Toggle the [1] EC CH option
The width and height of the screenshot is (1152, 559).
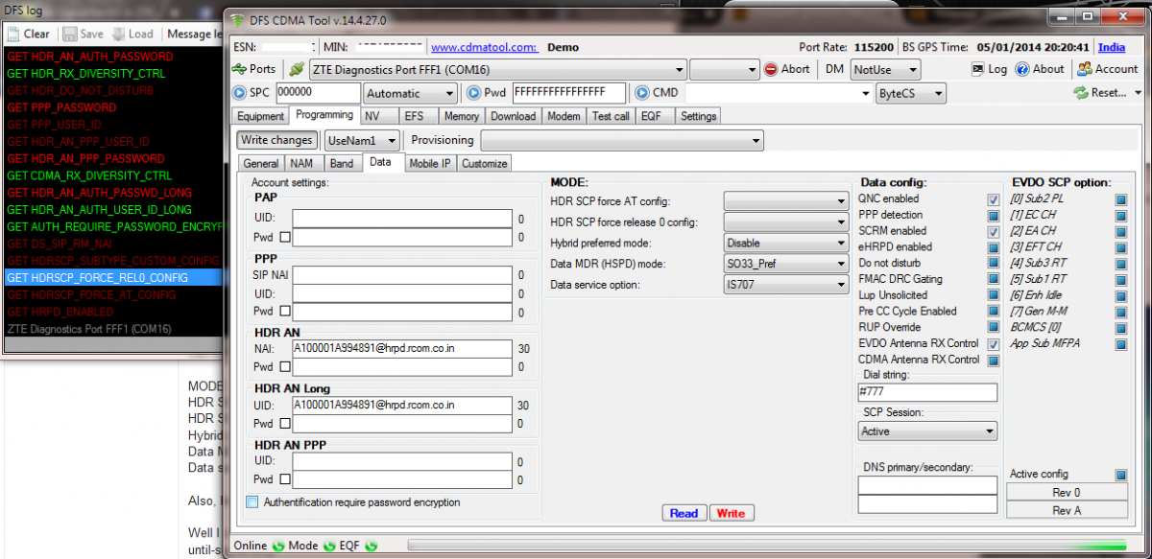click(x=1120, y=215)
